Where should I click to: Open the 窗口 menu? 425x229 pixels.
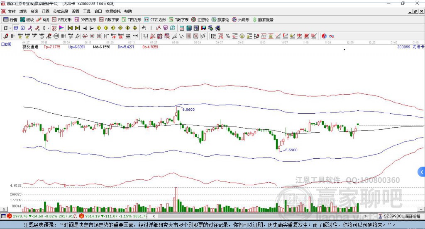coord(98,11)
